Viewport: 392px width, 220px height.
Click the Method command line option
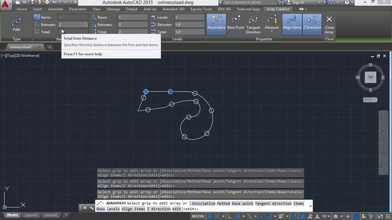pyautogui.click(x=223, y=204)
